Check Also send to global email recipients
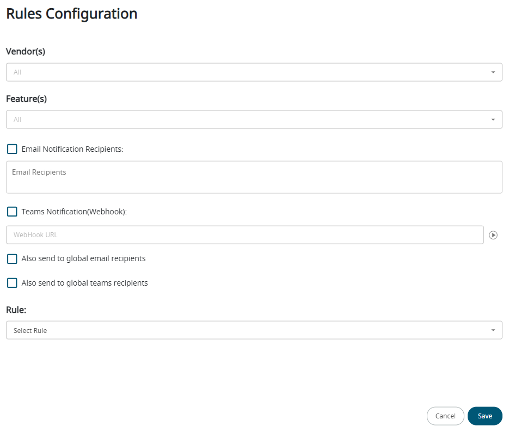 pos(12,259)
